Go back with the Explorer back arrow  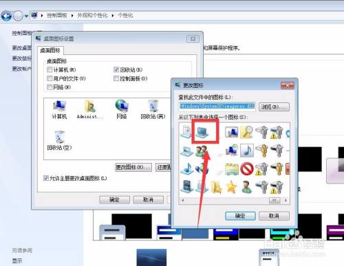click(6, 16)
